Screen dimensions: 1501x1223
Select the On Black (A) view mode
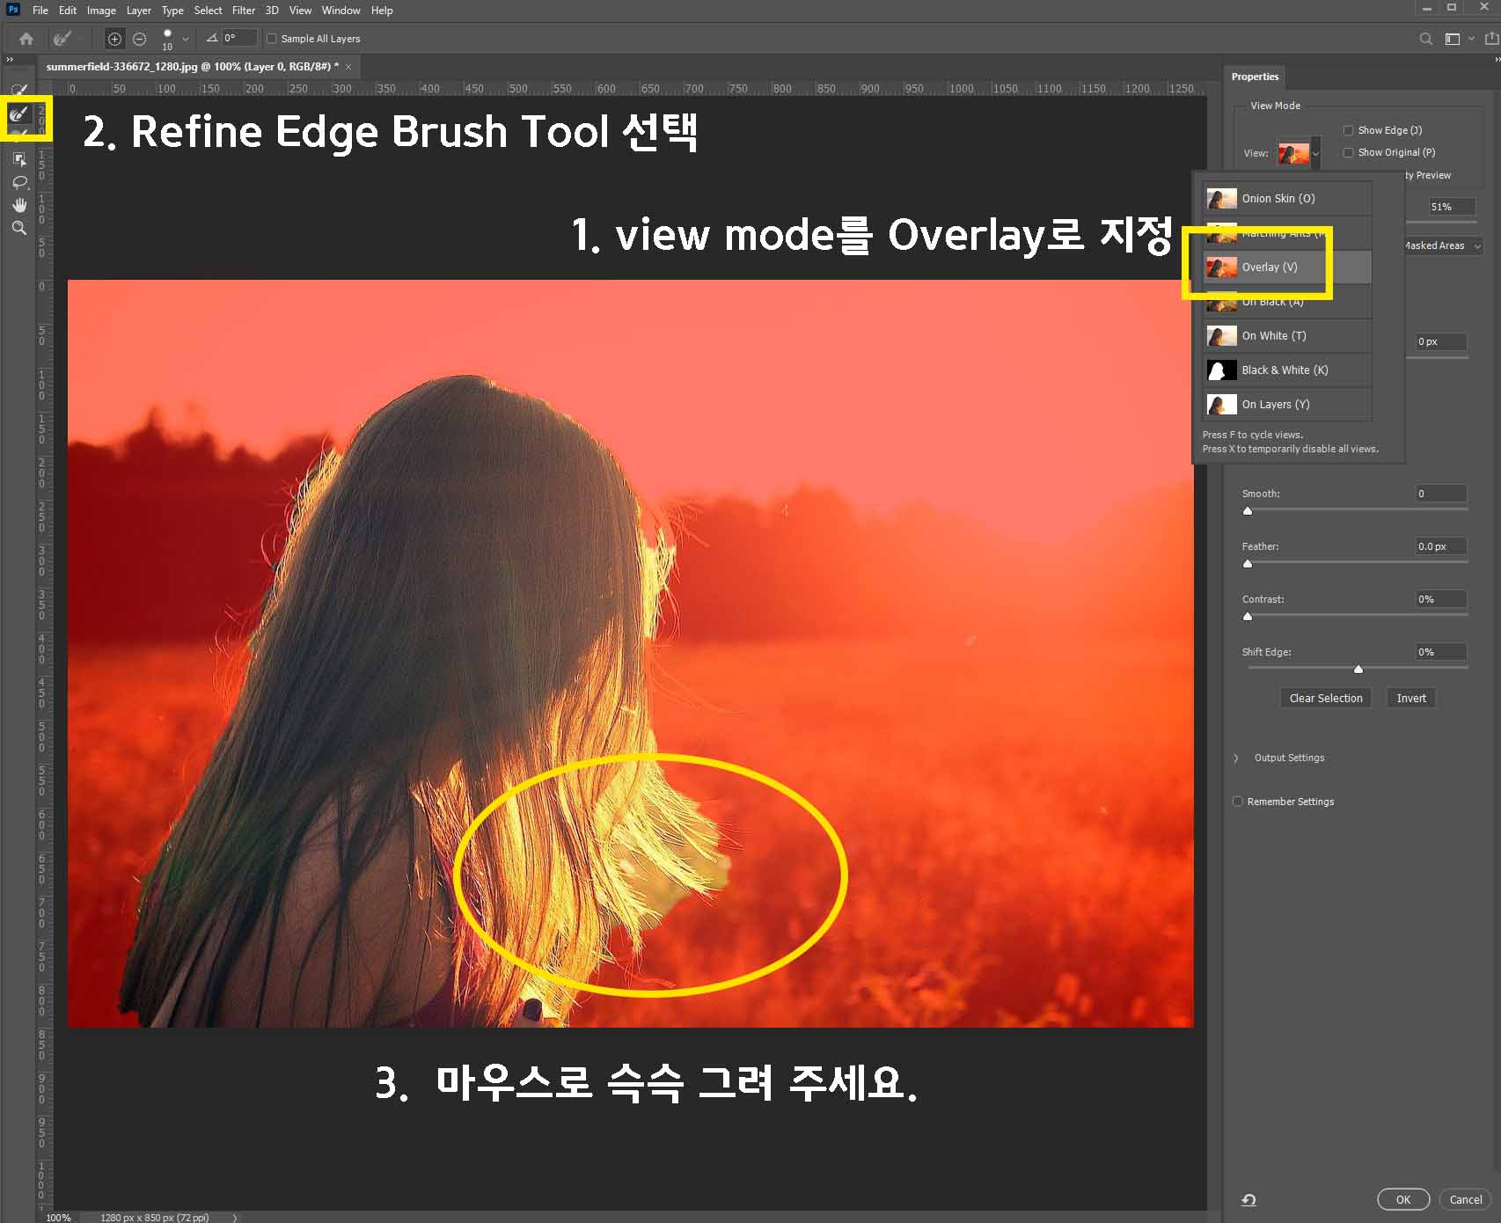1286,302
